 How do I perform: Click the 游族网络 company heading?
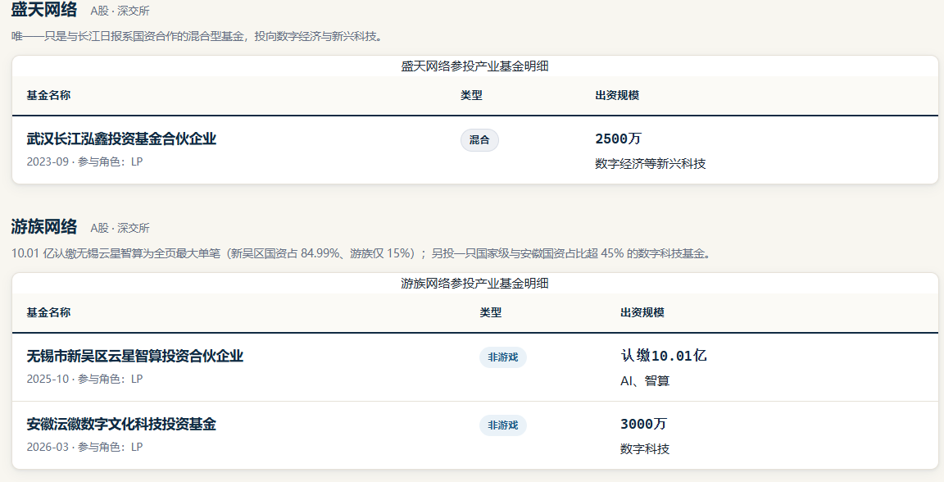44,226
